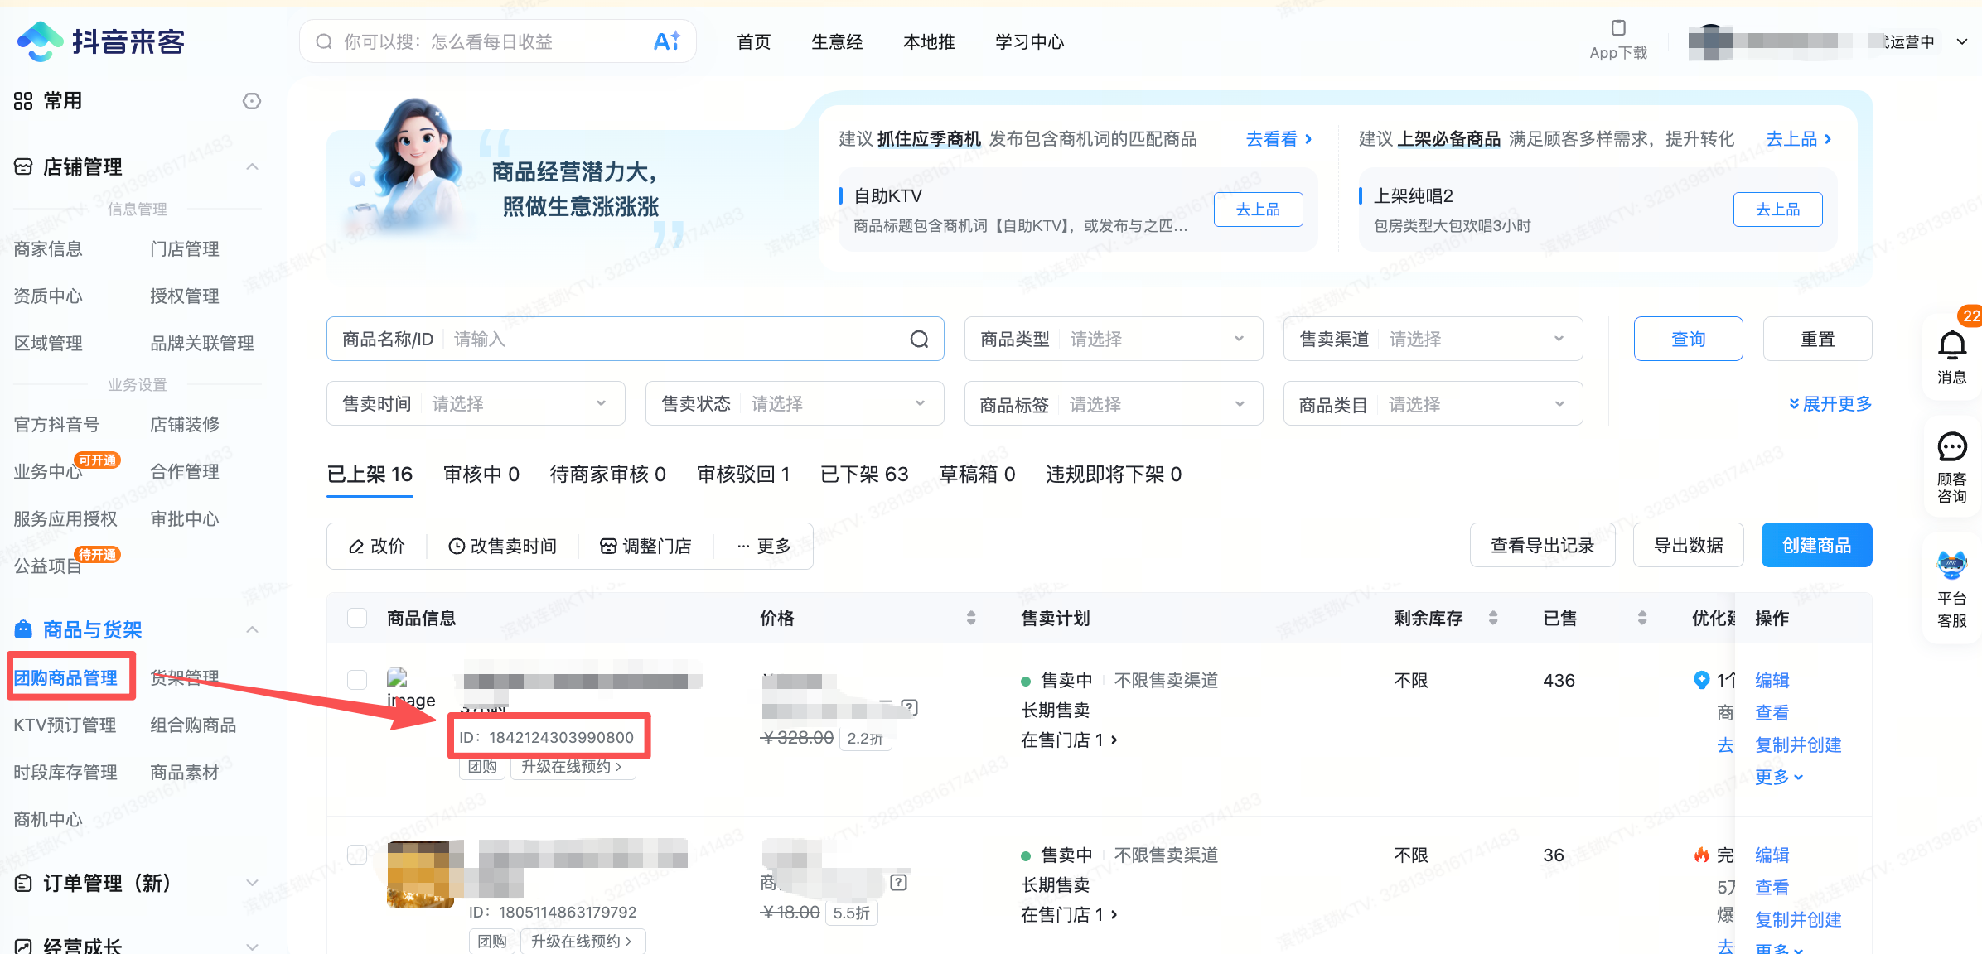Click the 调整门店 icon
Image resolution: width=1982 pixels, height=954 pixels.
click(x=607, y=546)
